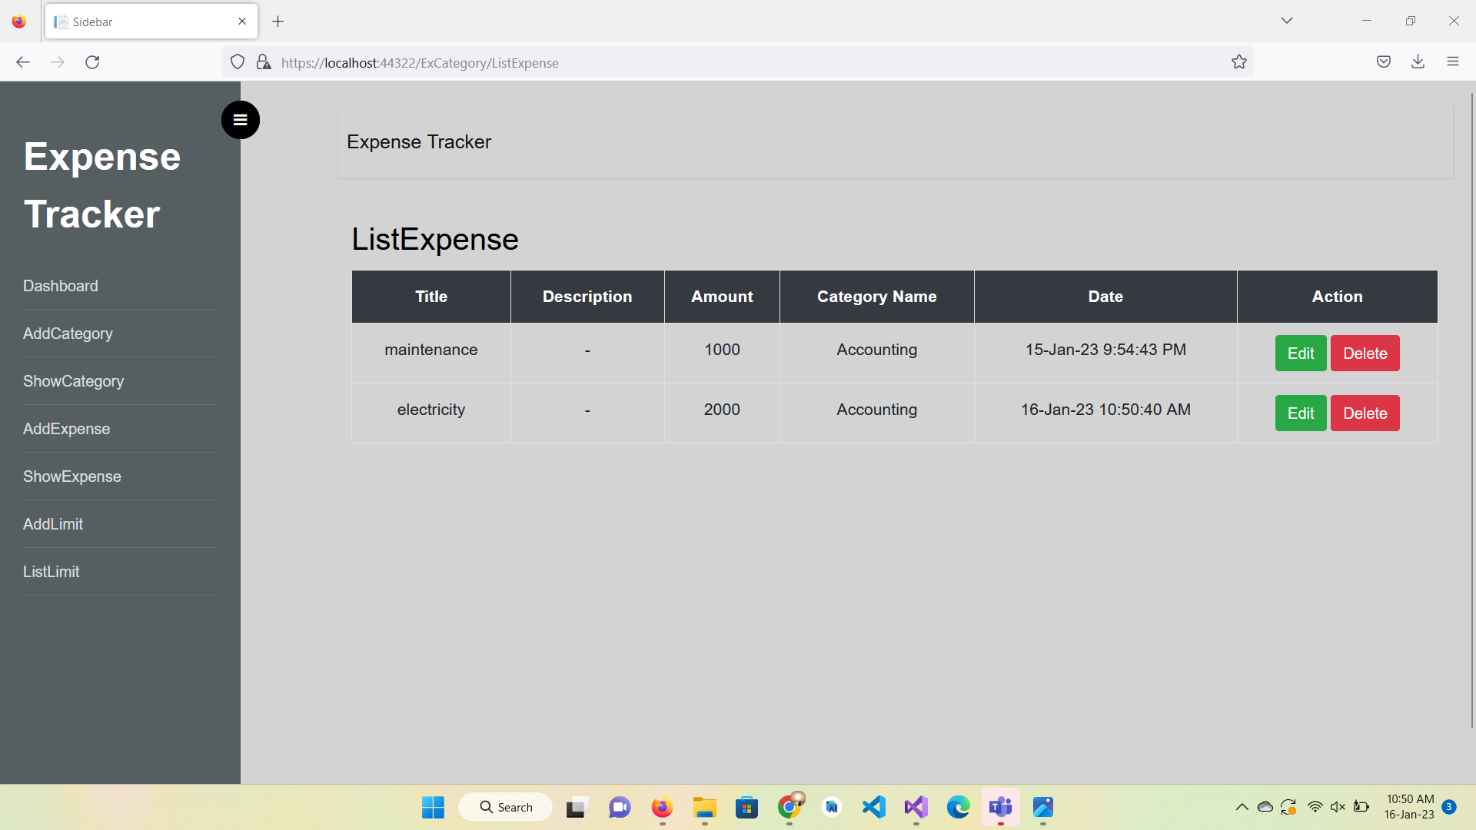
Task: Open the AddExpense page
Action: tap(66, 429)
